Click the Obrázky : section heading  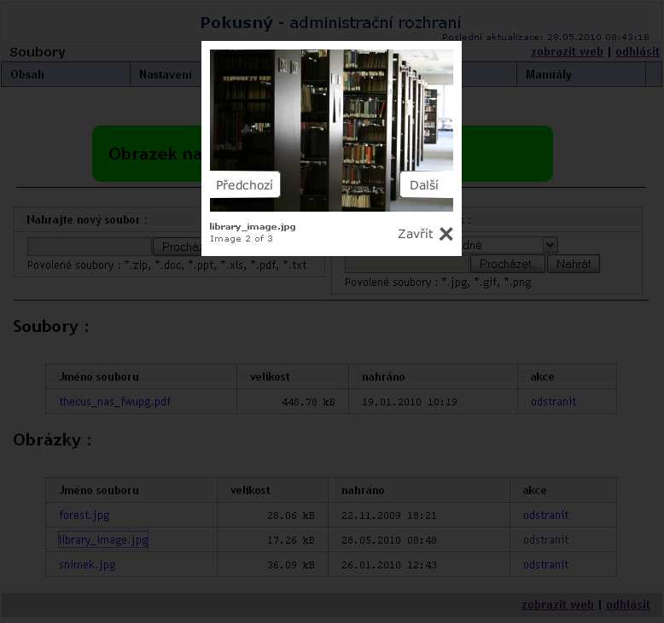click(x=52, y=440)
